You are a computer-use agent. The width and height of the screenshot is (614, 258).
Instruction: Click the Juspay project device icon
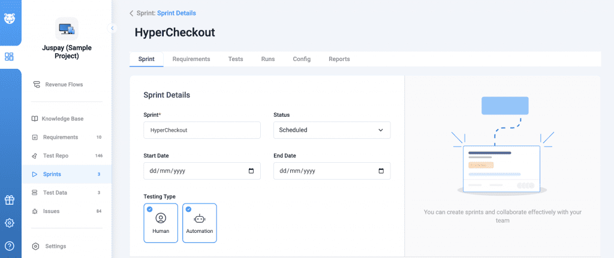tap(67, 28)
